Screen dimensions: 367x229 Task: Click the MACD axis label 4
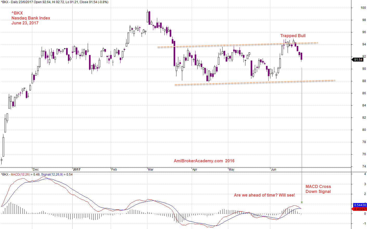pyautogui.click(x=365, y=174)
